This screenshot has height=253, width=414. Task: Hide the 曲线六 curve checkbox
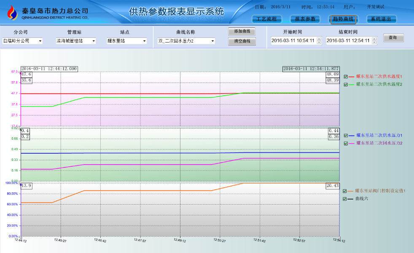tap(344, 199)
